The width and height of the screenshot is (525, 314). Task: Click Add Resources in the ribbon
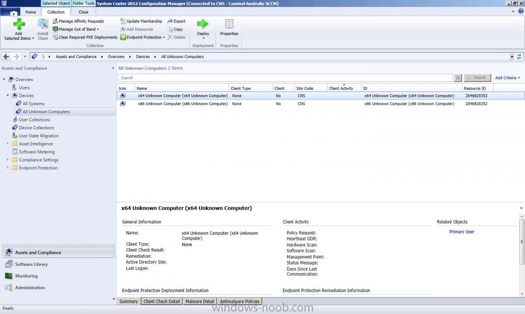click(136, 29)
